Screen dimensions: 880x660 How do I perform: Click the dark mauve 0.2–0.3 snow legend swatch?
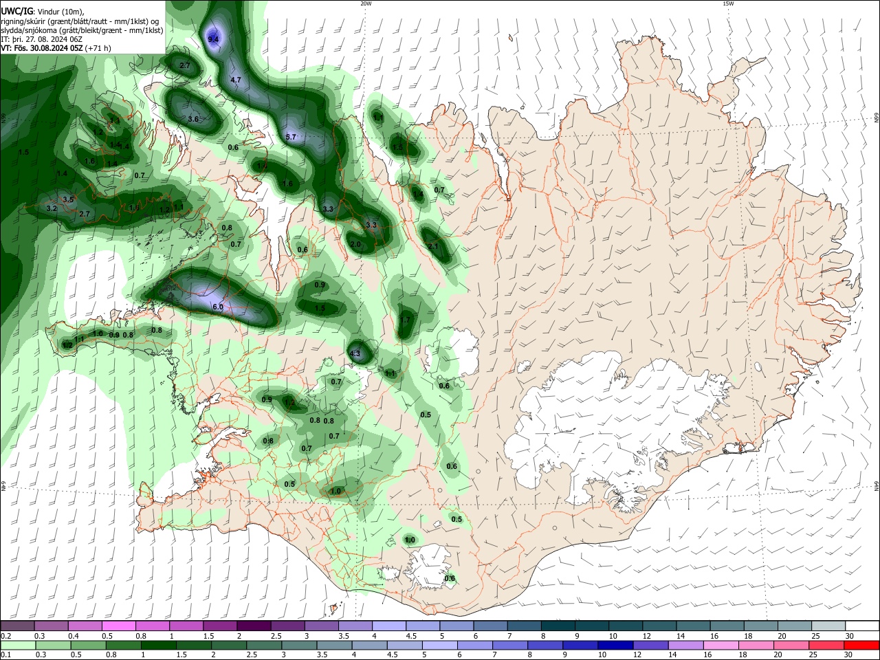(x=17, y=626)
